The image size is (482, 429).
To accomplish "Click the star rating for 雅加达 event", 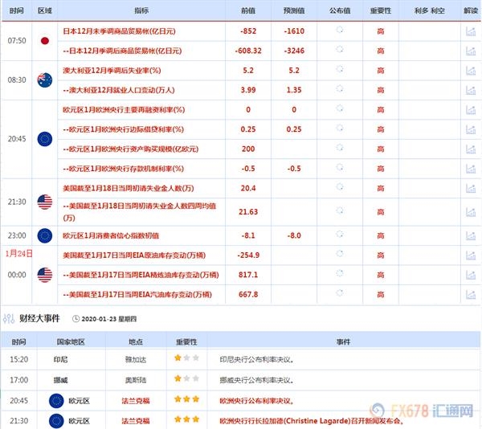I will point(187,357).
